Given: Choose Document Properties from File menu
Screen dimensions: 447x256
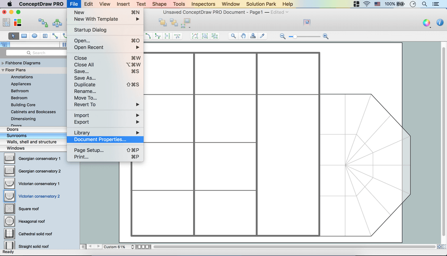Looking at the screenshot, I should (x=100, y=139).
